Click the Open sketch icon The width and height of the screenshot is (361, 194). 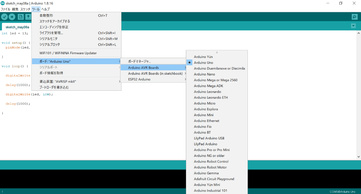28,17
